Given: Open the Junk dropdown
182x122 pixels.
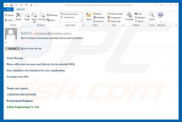Looking at the screenshot, I should click(x=9, y=20).
